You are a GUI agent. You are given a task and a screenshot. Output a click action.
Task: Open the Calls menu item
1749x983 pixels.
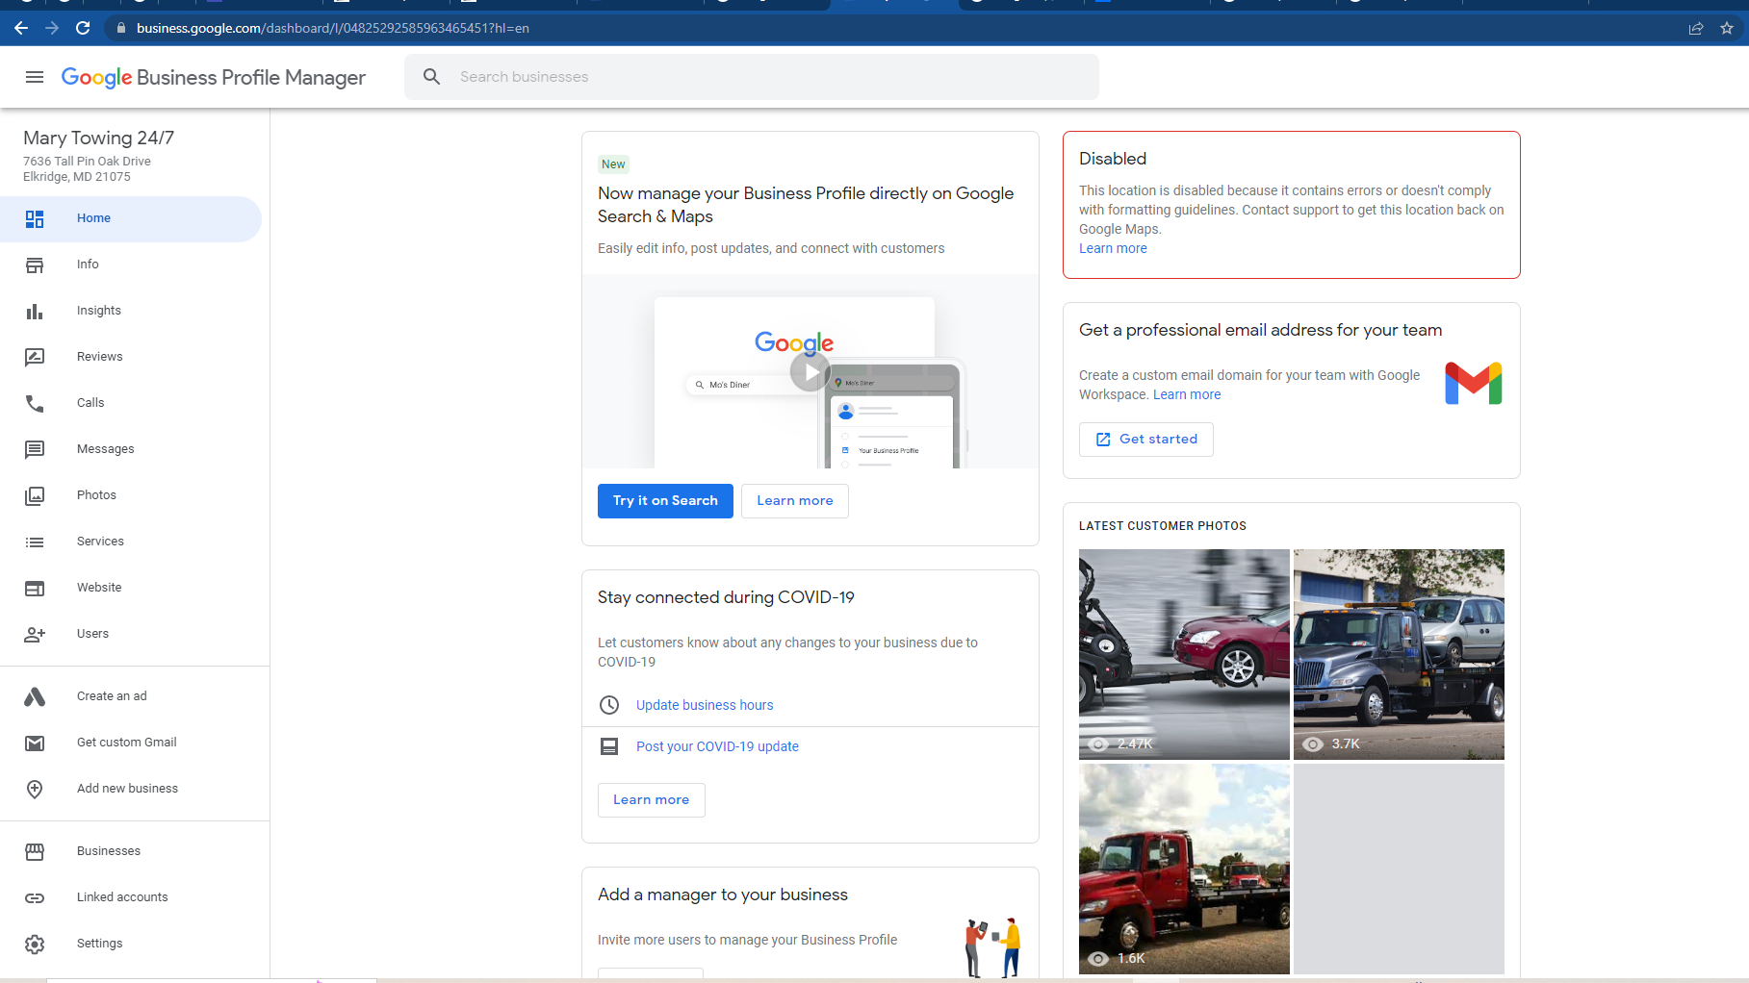pyautogui.click(x=131, y=403)
